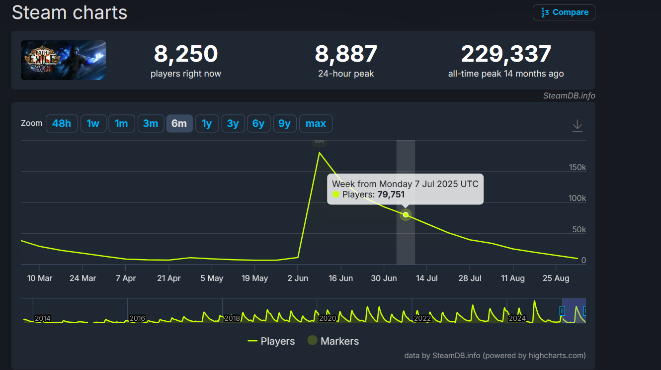Click the 150k y-axis label
This screenshot has height=370, width=661.
(x=578, y=168)
